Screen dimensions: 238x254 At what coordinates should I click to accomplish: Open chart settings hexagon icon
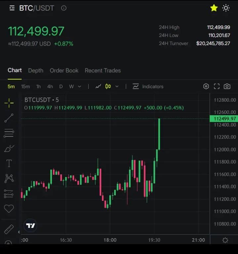[x=206, y=86]
